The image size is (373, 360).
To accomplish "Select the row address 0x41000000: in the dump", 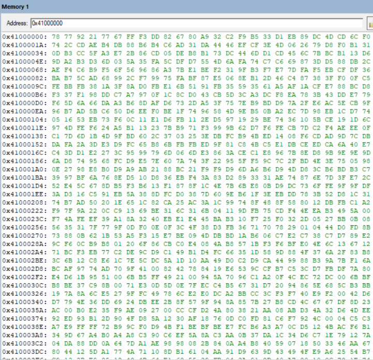I will tap(25, 37).
